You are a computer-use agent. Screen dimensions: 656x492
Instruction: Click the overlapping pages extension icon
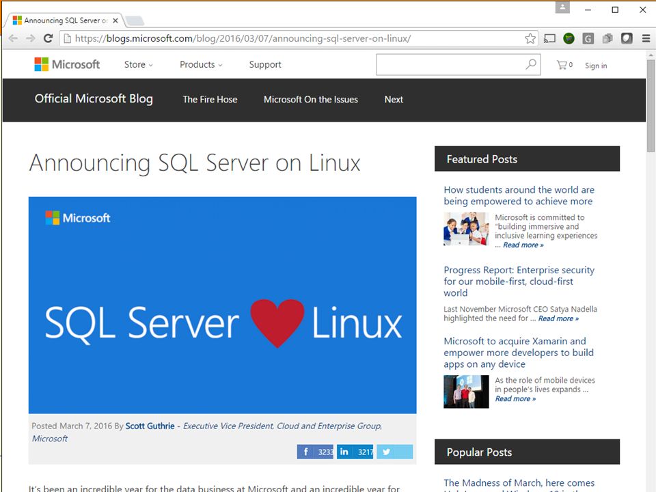click(x=607, y=38)
